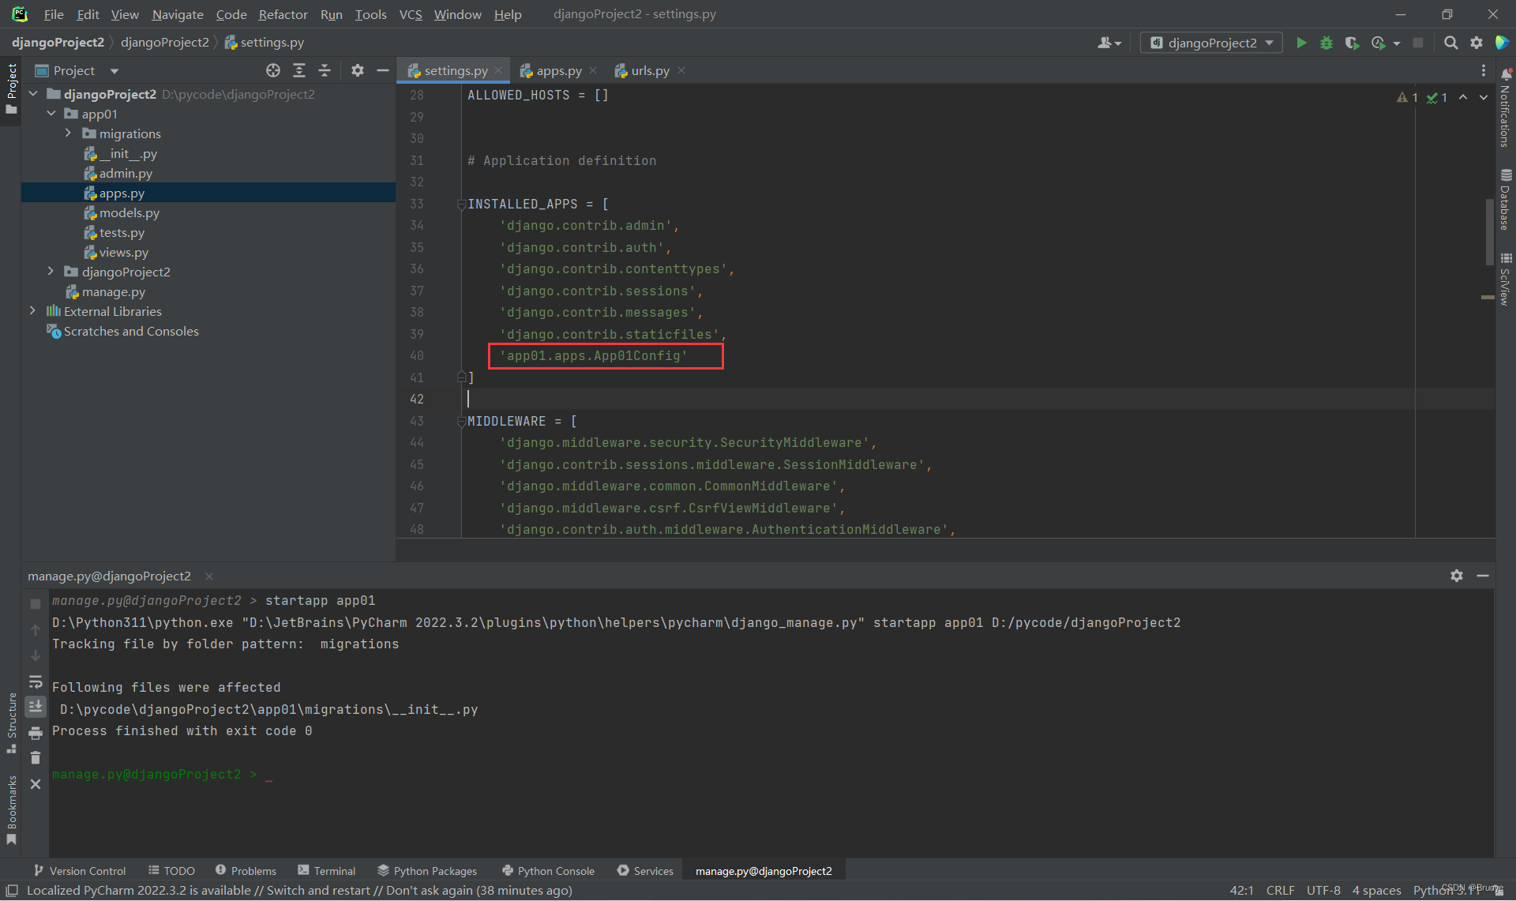Toggle scroll to end of console
The height and width of the screenshot is (901, 1516).
[x=36, y=707]
